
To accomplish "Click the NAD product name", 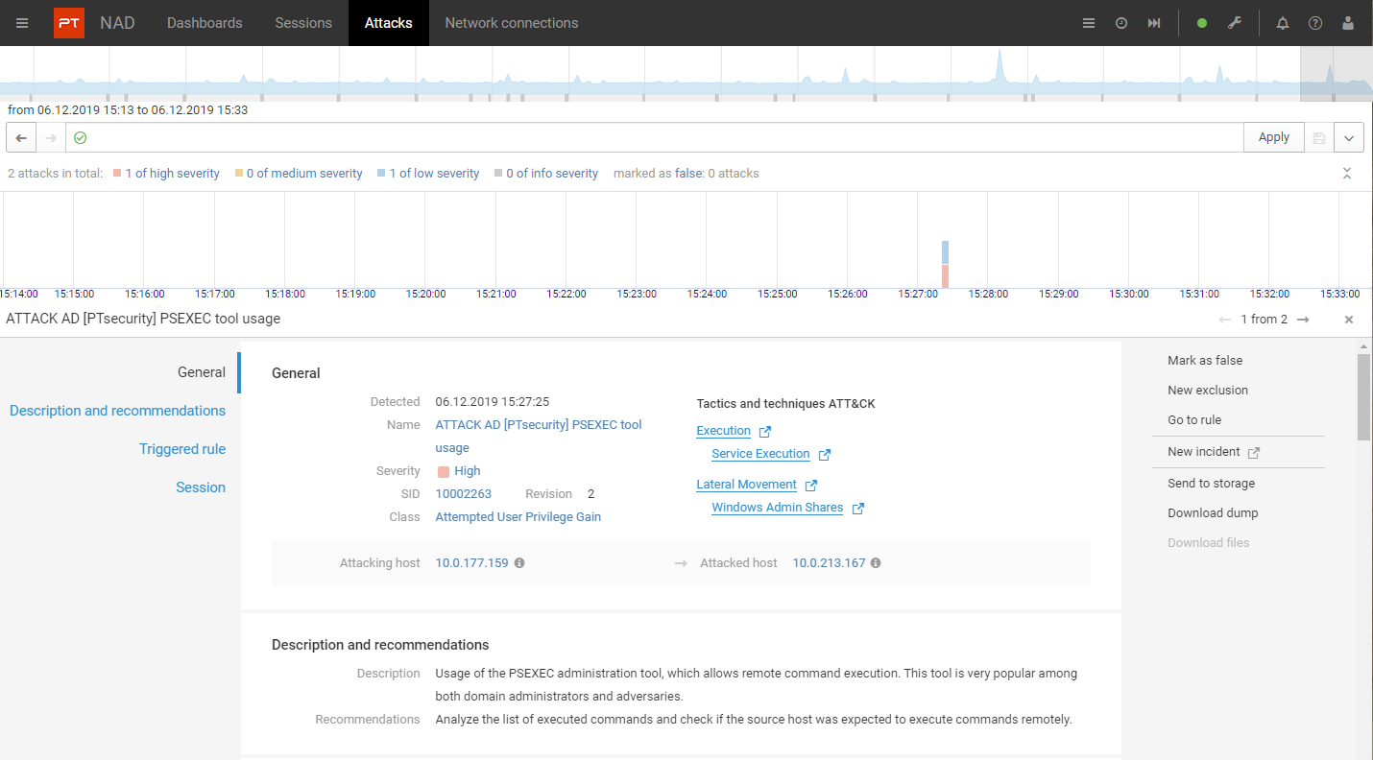I will (117, 23).
